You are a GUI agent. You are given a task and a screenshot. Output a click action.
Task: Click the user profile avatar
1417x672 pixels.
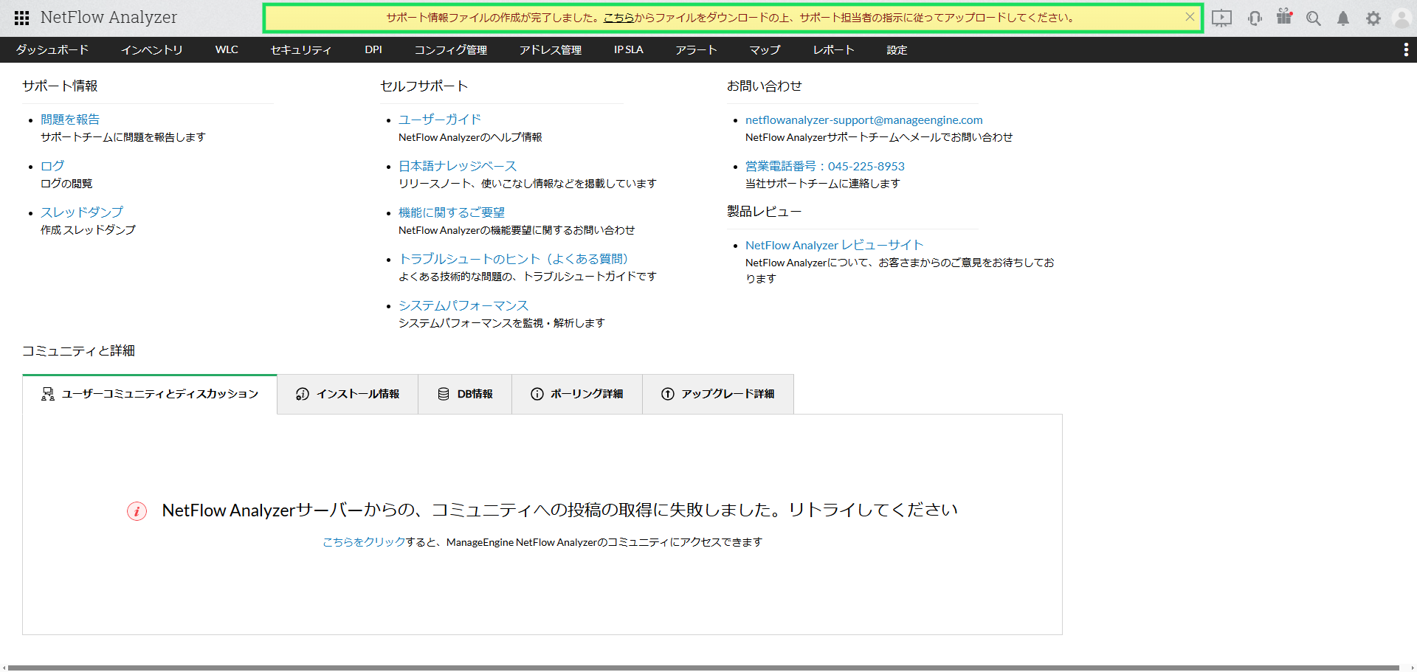coord(1401,18)
